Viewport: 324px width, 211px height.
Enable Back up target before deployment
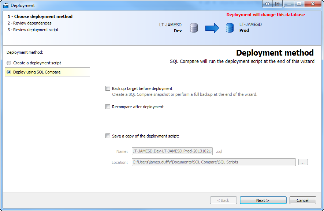click(108, 88)
